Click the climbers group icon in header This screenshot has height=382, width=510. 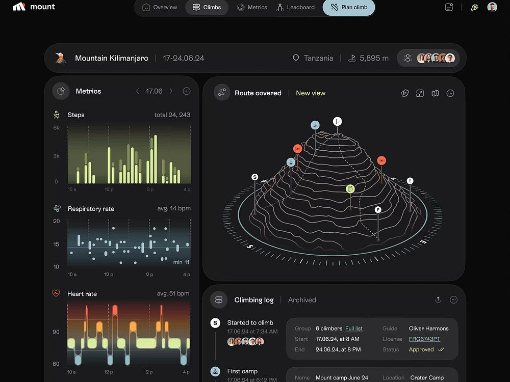point(407,58)
